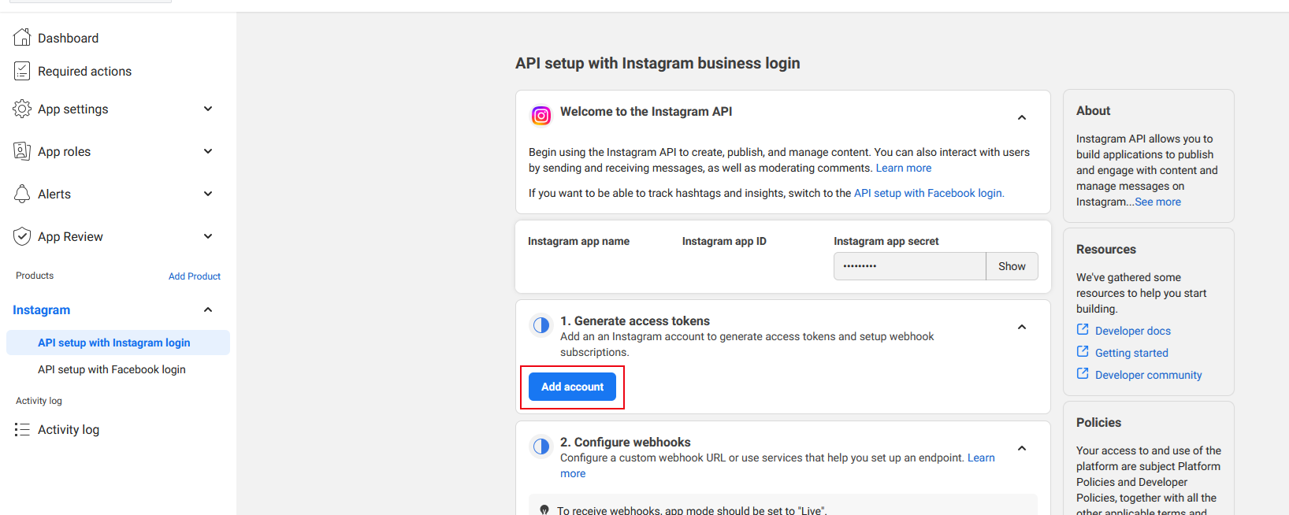Viewport: 1289px width, 515px height.
Task: Click the Developer community external link icon
Action: coord(1083,373)
